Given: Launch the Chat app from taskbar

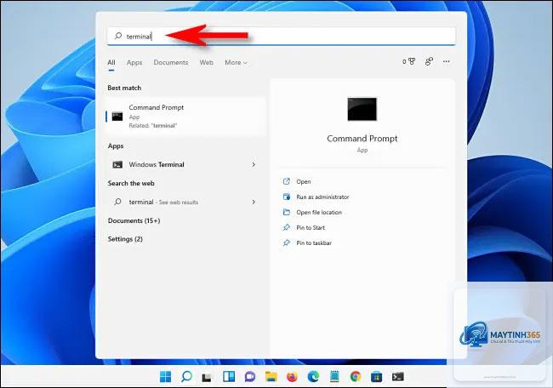Looking at the screenshot, I should [249, 377].
